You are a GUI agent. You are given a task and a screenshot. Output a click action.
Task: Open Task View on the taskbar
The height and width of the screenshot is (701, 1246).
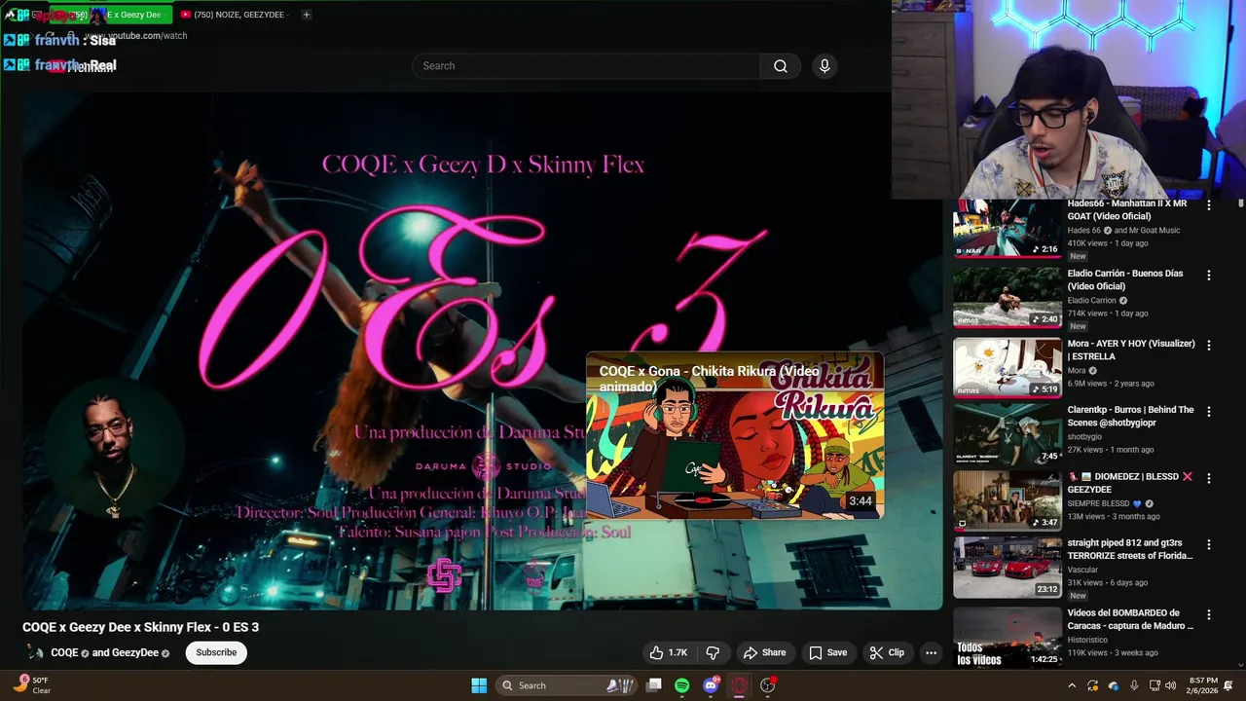[654, 685]
